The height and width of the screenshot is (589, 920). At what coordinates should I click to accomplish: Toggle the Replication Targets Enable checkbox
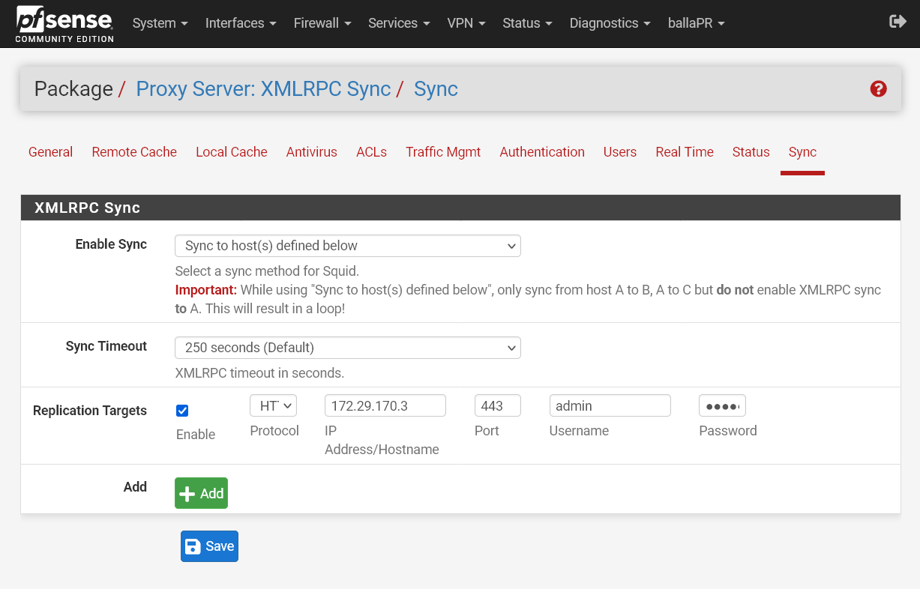tap(182, 411)
